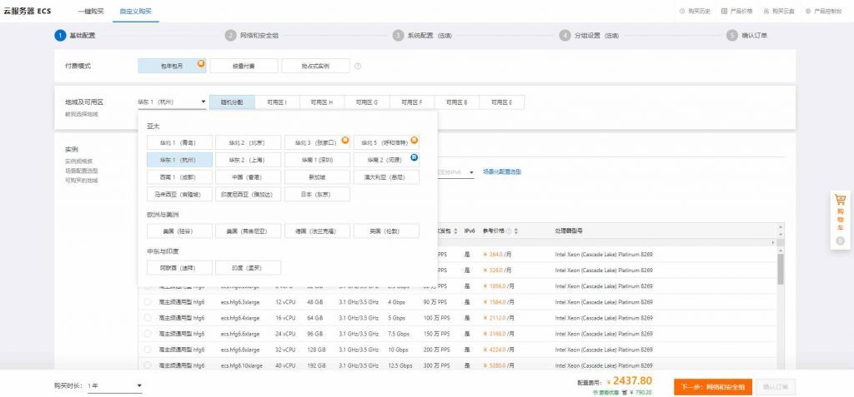854x397 pixels.
Task: Click the orange badge on 包年包月
Action: pos(202,63)
